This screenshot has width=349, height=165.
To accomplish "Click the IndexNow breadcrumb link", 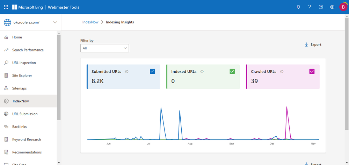I will (x=90, y=22).
